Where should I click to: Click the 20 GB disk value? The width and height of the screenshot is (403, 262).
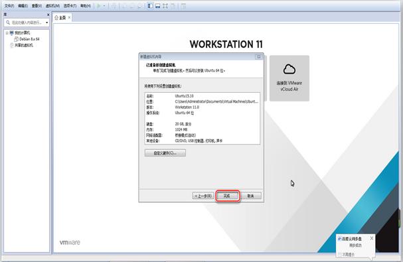pyautogui.click(x=183, y=124)
